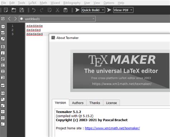Open the font size sidebar icon

click(x=3, y=39)
